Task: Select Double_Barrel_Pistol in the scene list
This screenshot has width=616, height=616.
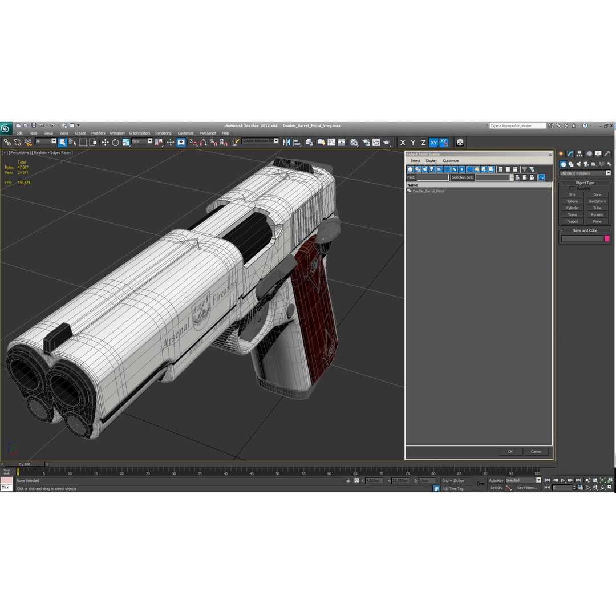Action: pyautogui.click(x=428, y=191)
